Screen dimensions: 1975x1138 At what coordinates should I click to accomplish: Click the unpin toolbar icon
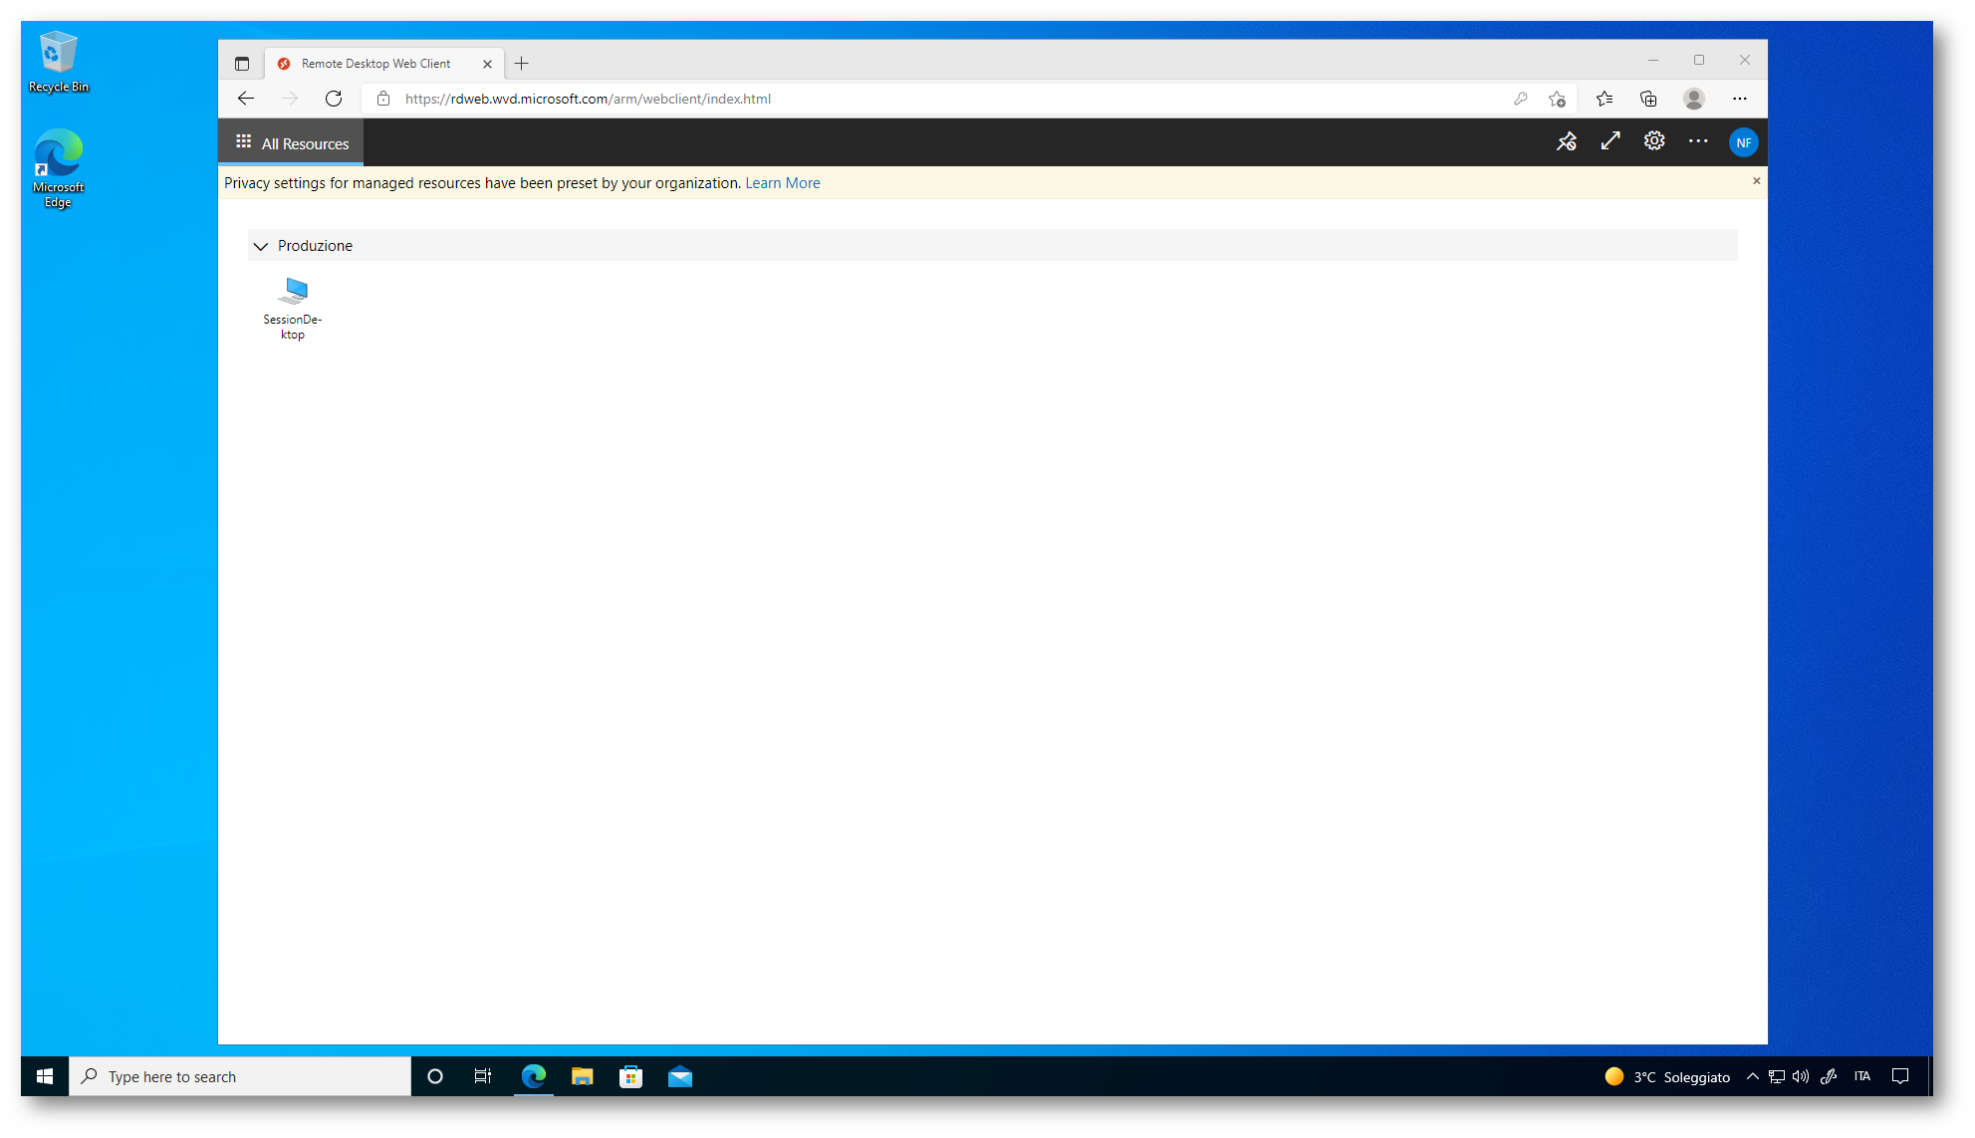[1567, 142]
